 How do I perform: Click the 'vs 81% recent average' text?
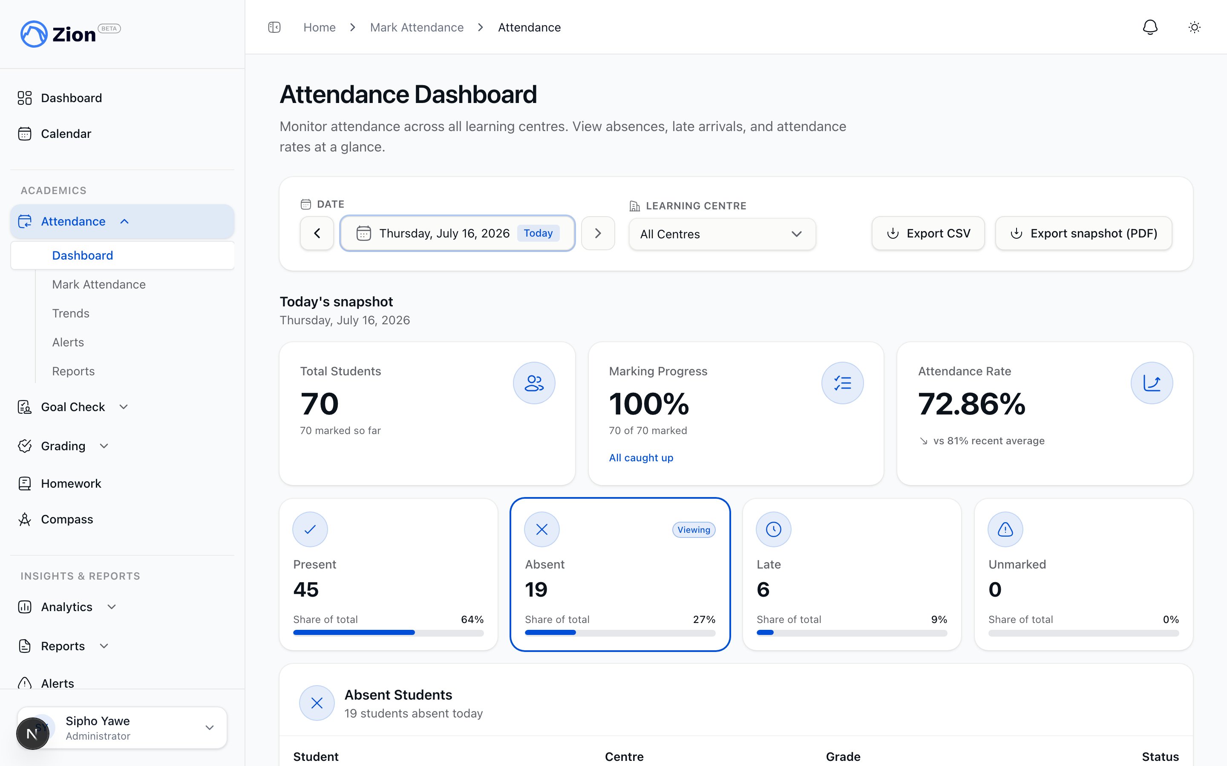(989, 441)
